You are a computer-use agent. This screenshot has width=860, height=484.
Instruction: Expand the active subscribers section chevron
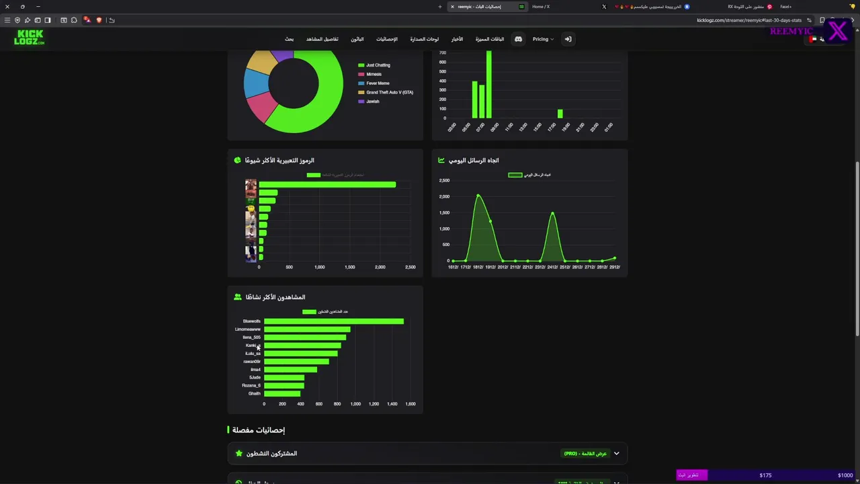616,454
